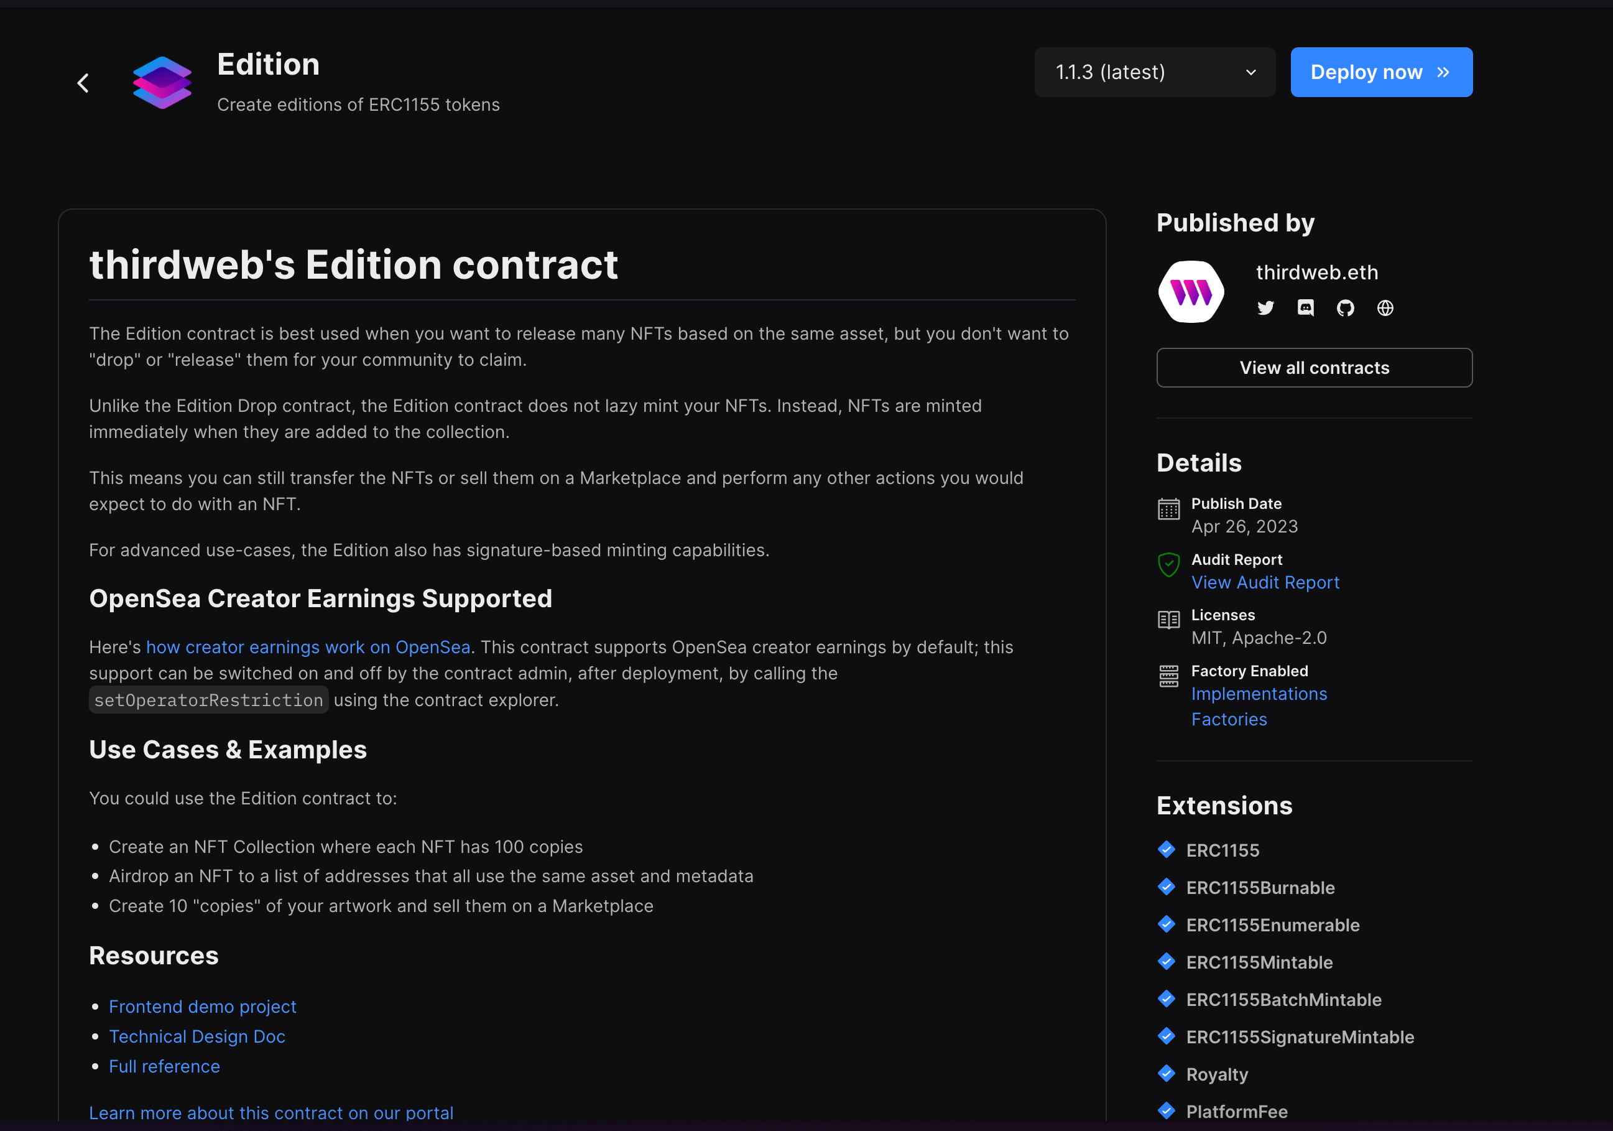Viewport: 1613px width, 1131px height.
Task: Click the Implementations link
Action: pyautogui.click(x=1260, y=694)
